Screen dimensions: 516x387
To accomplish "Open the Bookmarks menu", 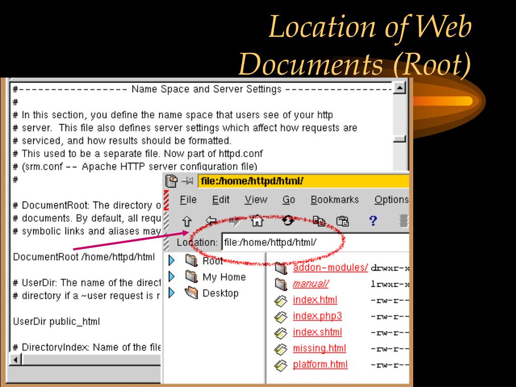I will (x=334, y=200).
